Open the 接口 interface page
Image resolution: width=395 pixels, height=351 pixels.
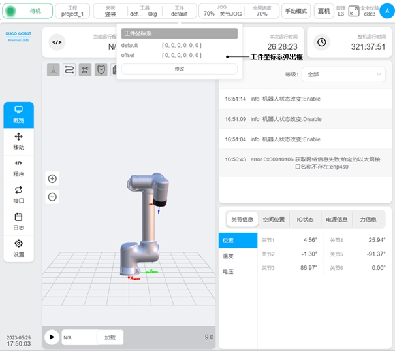coord(18,194)
